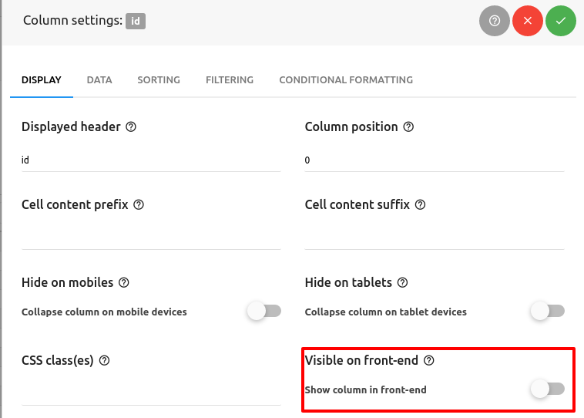Open help for Cell content prefix
The image size is (584, 418).
(x=139, y=204)
